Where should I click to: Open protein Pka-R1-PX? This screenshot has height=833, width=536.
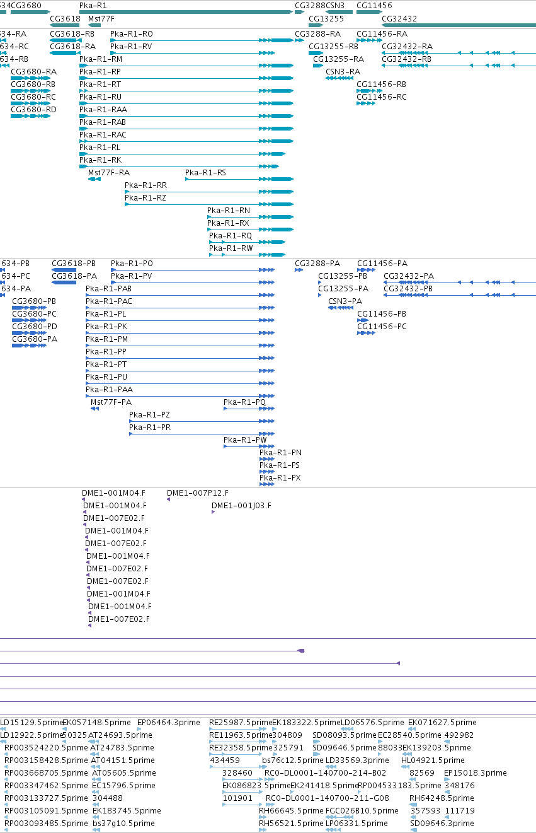(x=280, y=478)
